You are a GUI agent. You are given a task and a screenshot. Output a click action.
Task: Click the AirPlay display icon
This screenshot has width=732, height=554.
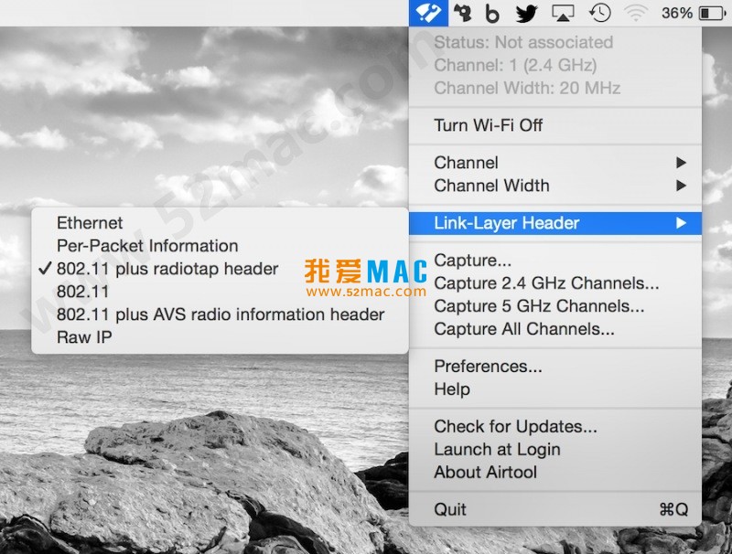pos(563,13)
